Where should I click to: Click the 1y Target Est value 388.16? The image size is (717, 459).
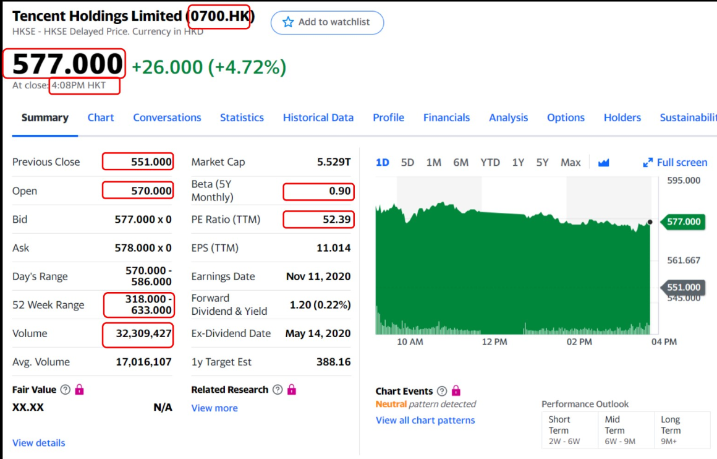point(333,362)
